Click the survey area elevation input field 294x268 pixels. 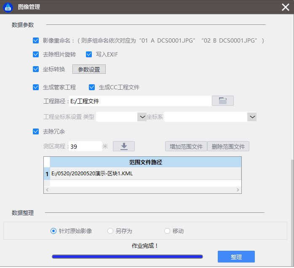[x=85, y=147]
